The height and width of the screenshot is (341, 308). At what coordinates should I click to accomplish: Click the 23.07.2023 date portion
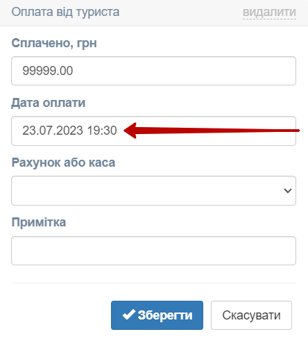tap(53, 131)
